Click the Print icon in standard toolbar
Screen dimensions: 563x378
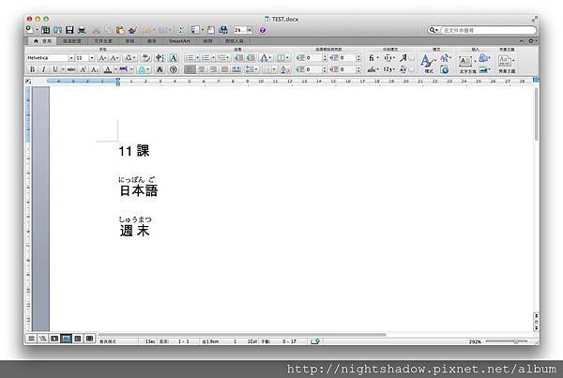point(82,30)
